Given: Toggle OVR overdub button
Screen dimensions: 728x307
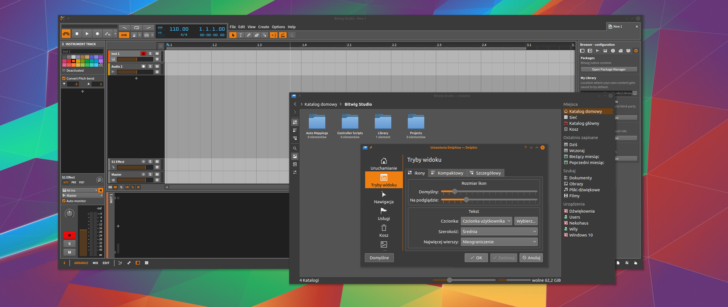Looking at the screenshot, I should [124, 35].
